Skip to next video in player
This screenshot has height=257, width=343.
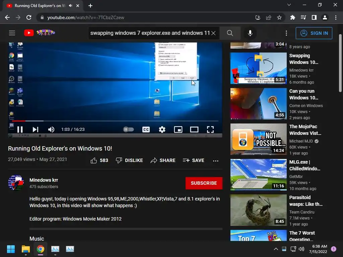[x=36, y=130]
